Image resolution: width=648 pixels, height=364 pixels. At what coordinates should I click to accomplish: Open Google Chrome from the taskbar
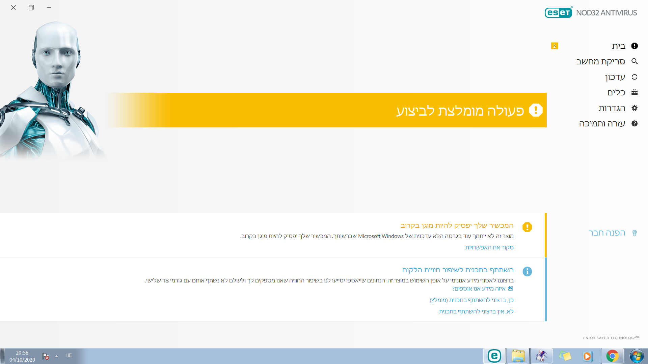612,356
